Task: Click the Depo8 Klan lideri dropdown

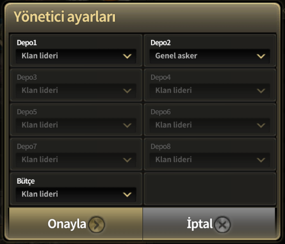Action: pyautogui.click(x=209, y=160)
